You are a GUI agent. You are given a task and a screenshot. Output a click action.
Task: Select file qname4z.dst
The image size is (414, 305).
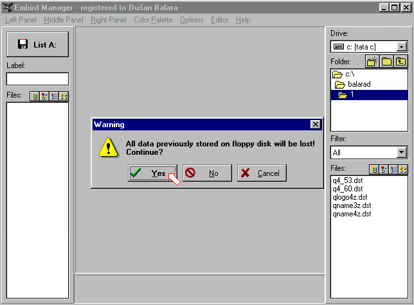(x=352, y=214)
